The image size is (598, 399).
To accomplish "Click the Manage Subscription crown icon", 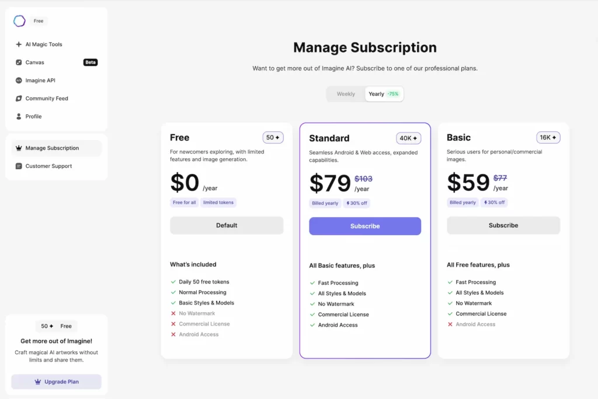I will (19, 148).
